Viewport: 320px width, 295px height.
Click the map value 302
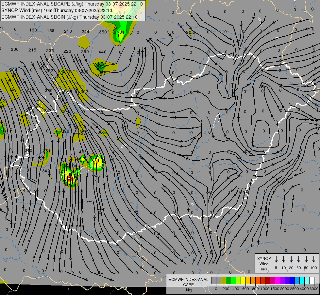[84, 92]
